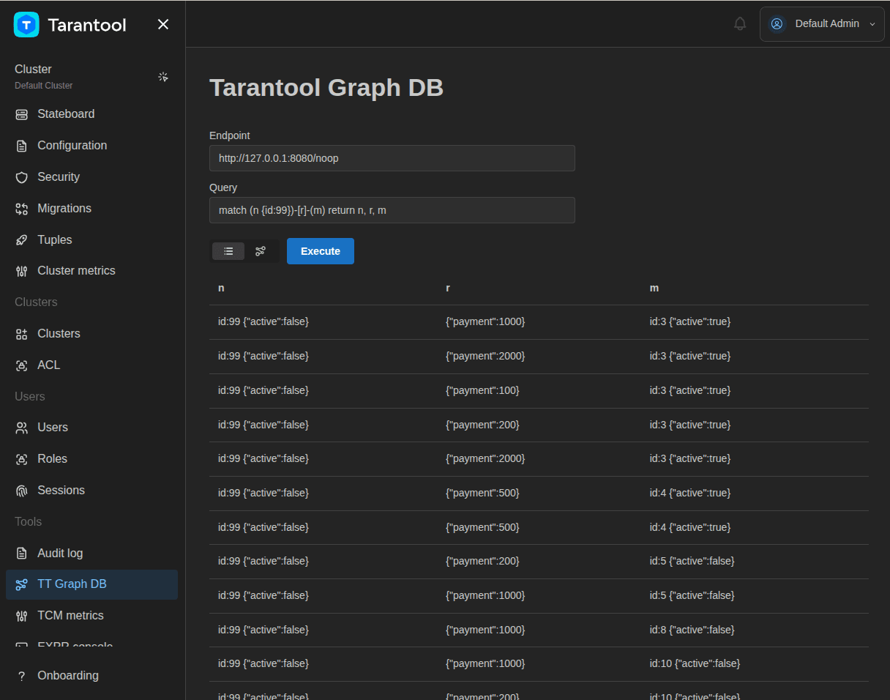The width and height of the screenshot is (890, 700).
Task: Click the Roles icon in sidebar
Action: click(x=22, y=459)
